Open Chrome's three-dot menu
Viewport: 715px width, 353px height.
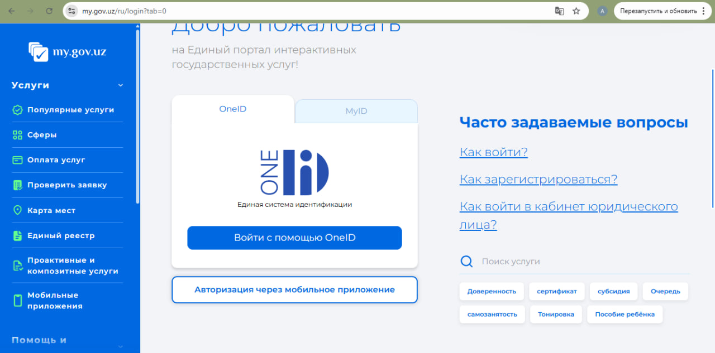pos(703,11)
